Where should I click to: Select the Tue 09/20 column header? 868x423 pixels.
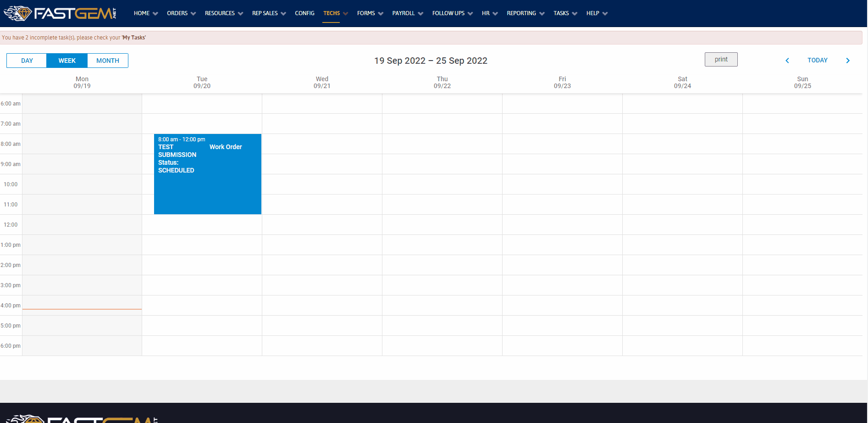pos(202,83)
